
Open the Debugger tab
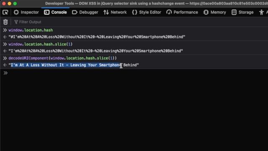click(85, 12)
